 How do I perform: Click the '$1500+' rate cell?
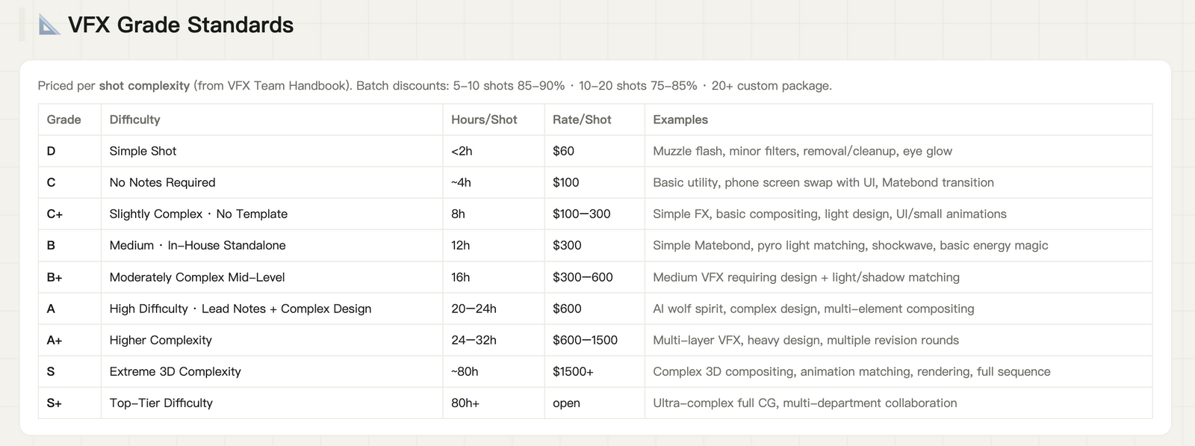tap(595, 371)
